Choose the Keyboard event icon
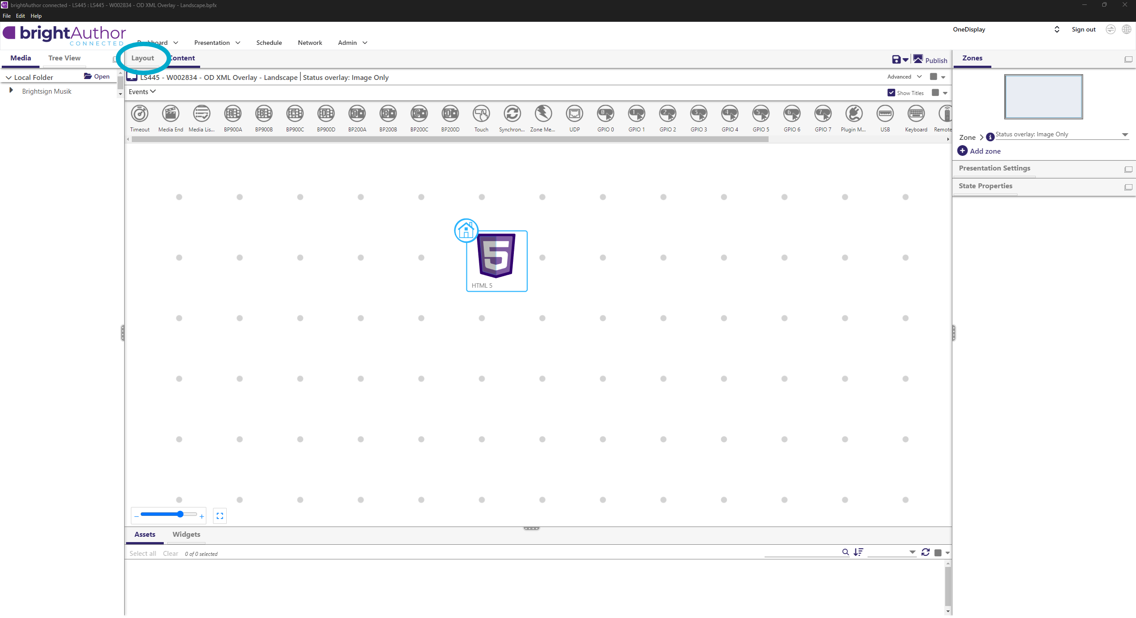Viewport: 1136px width, 618px height. tap(916, 114)
